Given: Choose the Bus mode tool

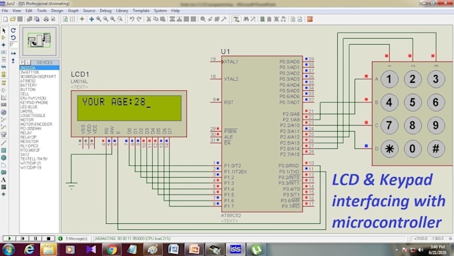Looking at the screenshot, I should tap(4, 67).
